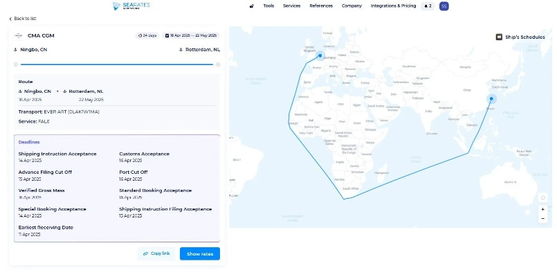This screenshot has height=277, width=557.
Task: Click the Transport EVER ART line
Action: [59, 111]
